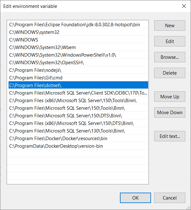This screenshot has height=210, width=191.
Task: Close the Edit environment variable window
Action: coord(184,6)
